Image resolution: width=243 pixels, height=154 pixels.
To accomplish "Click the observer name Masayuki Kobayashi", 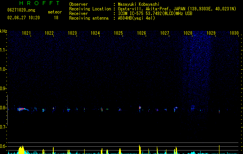I will coord(139,4).
